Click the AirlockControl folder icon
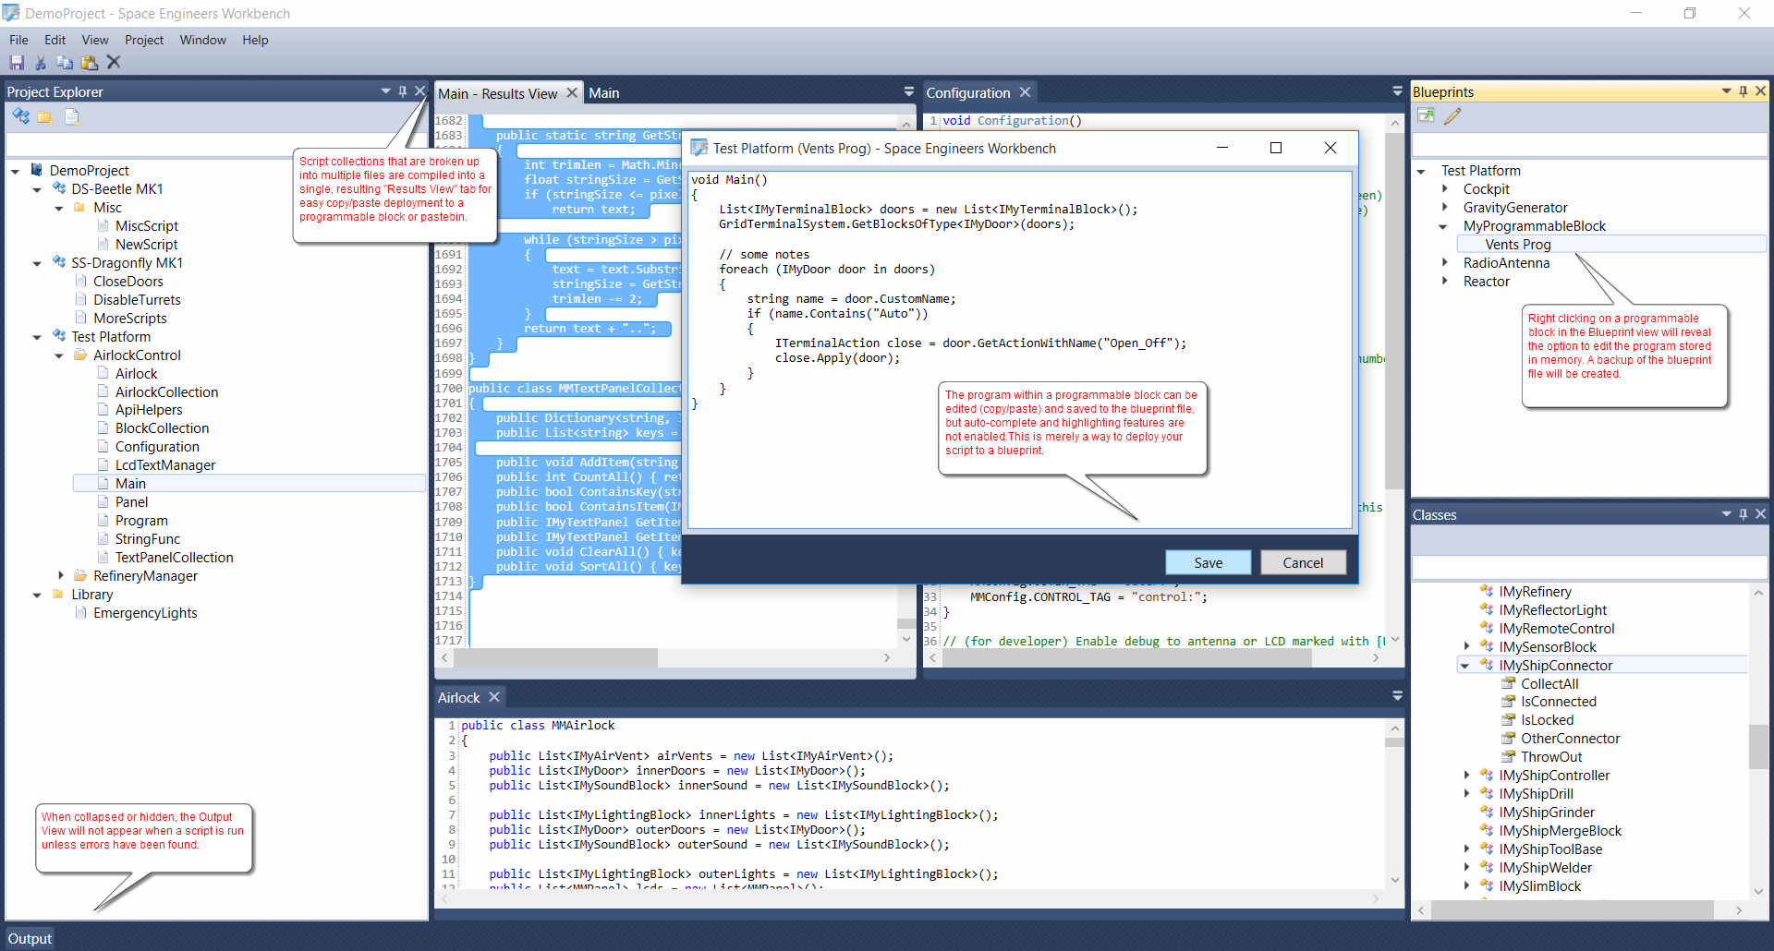Screen dimensions: 1774x951 80,355
